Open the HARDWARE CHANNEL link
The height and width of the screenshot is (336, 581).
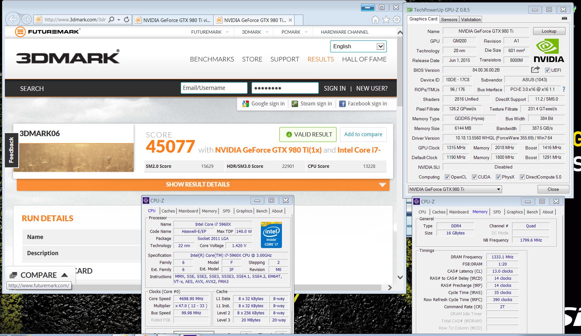tap(344, 32)
